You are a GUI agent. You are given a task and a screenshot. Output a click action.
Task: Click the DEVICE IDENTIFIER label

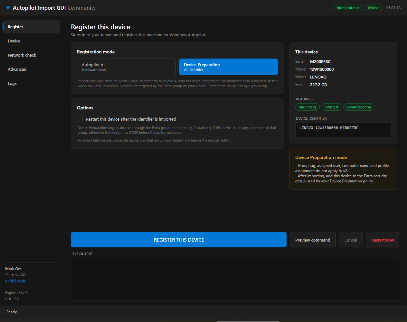coord(311,118)
